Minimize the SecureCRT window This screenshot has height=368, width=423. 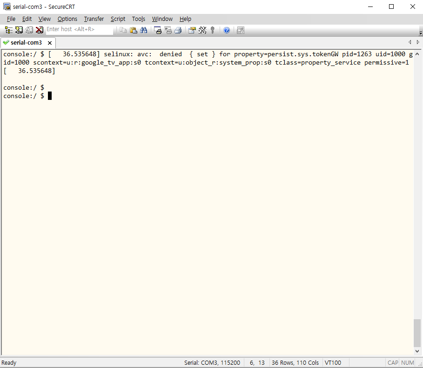pos(370,7)
